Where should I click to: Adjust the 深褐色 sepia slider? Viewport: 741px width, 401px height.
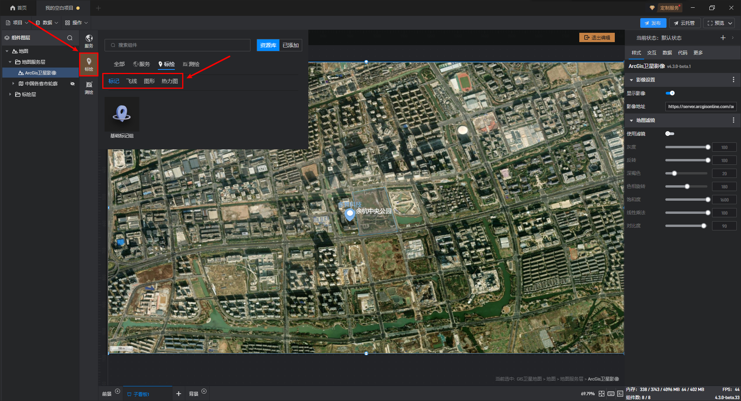point(687,173)
